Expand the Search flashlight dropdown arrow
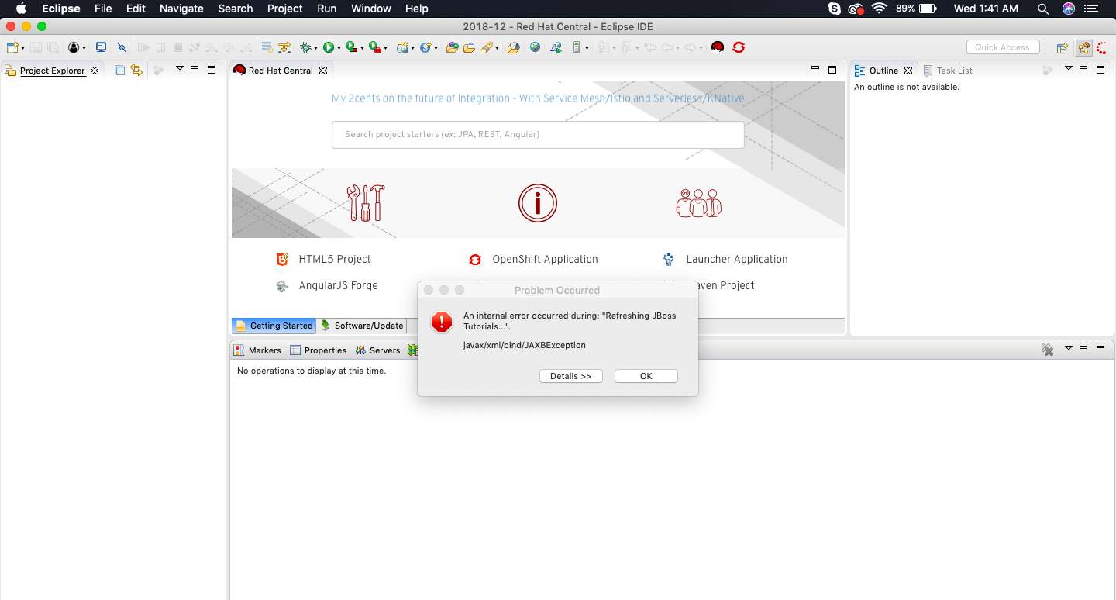 pos(497,48)
